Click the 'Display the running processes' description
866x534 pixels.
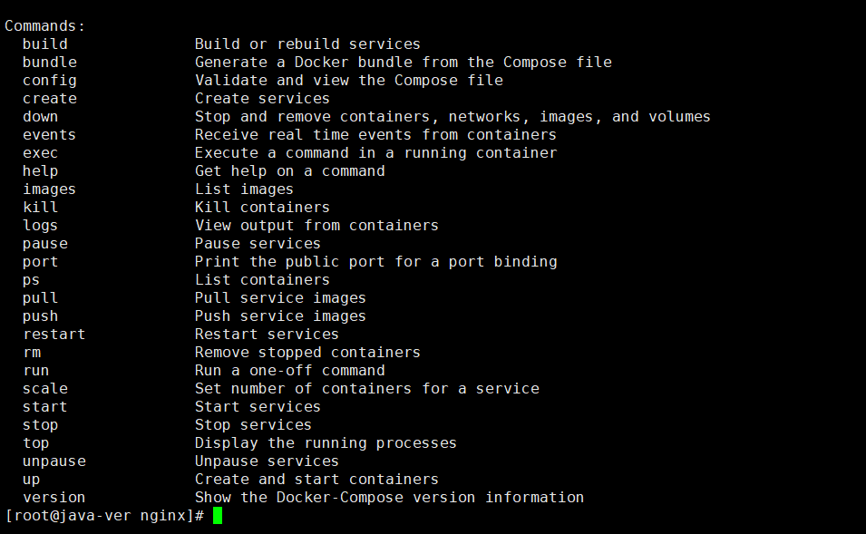[326, 442]
